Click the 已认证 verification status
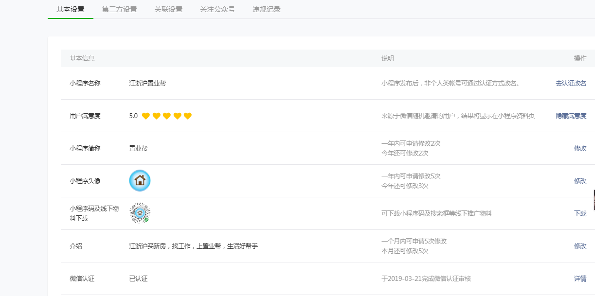This screenshot has height=296, width=595. [x=138, y=279]
